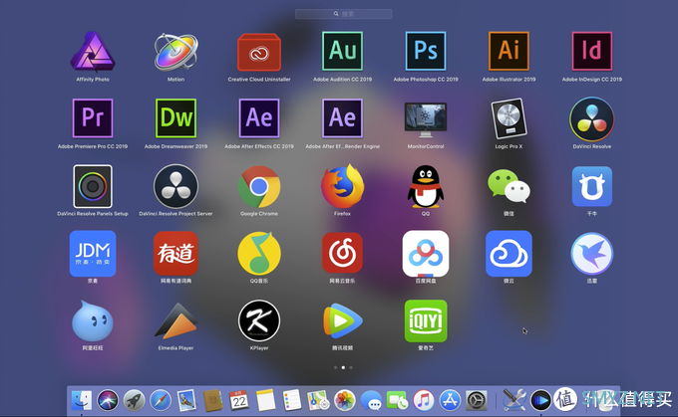Open 微云 cloud app
678x417 pixels.
(508, 254)
